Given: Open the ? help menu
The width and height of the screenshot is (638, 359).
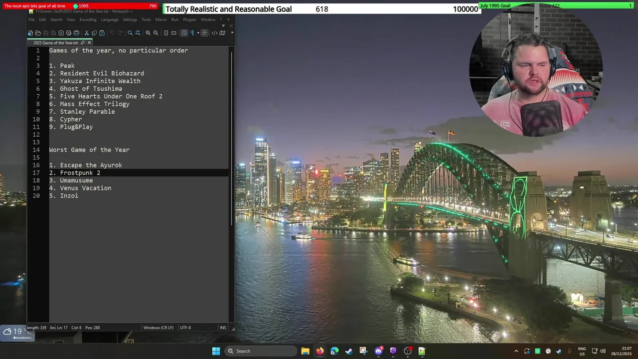Looking at the screenshot, I should pos(221,19).
